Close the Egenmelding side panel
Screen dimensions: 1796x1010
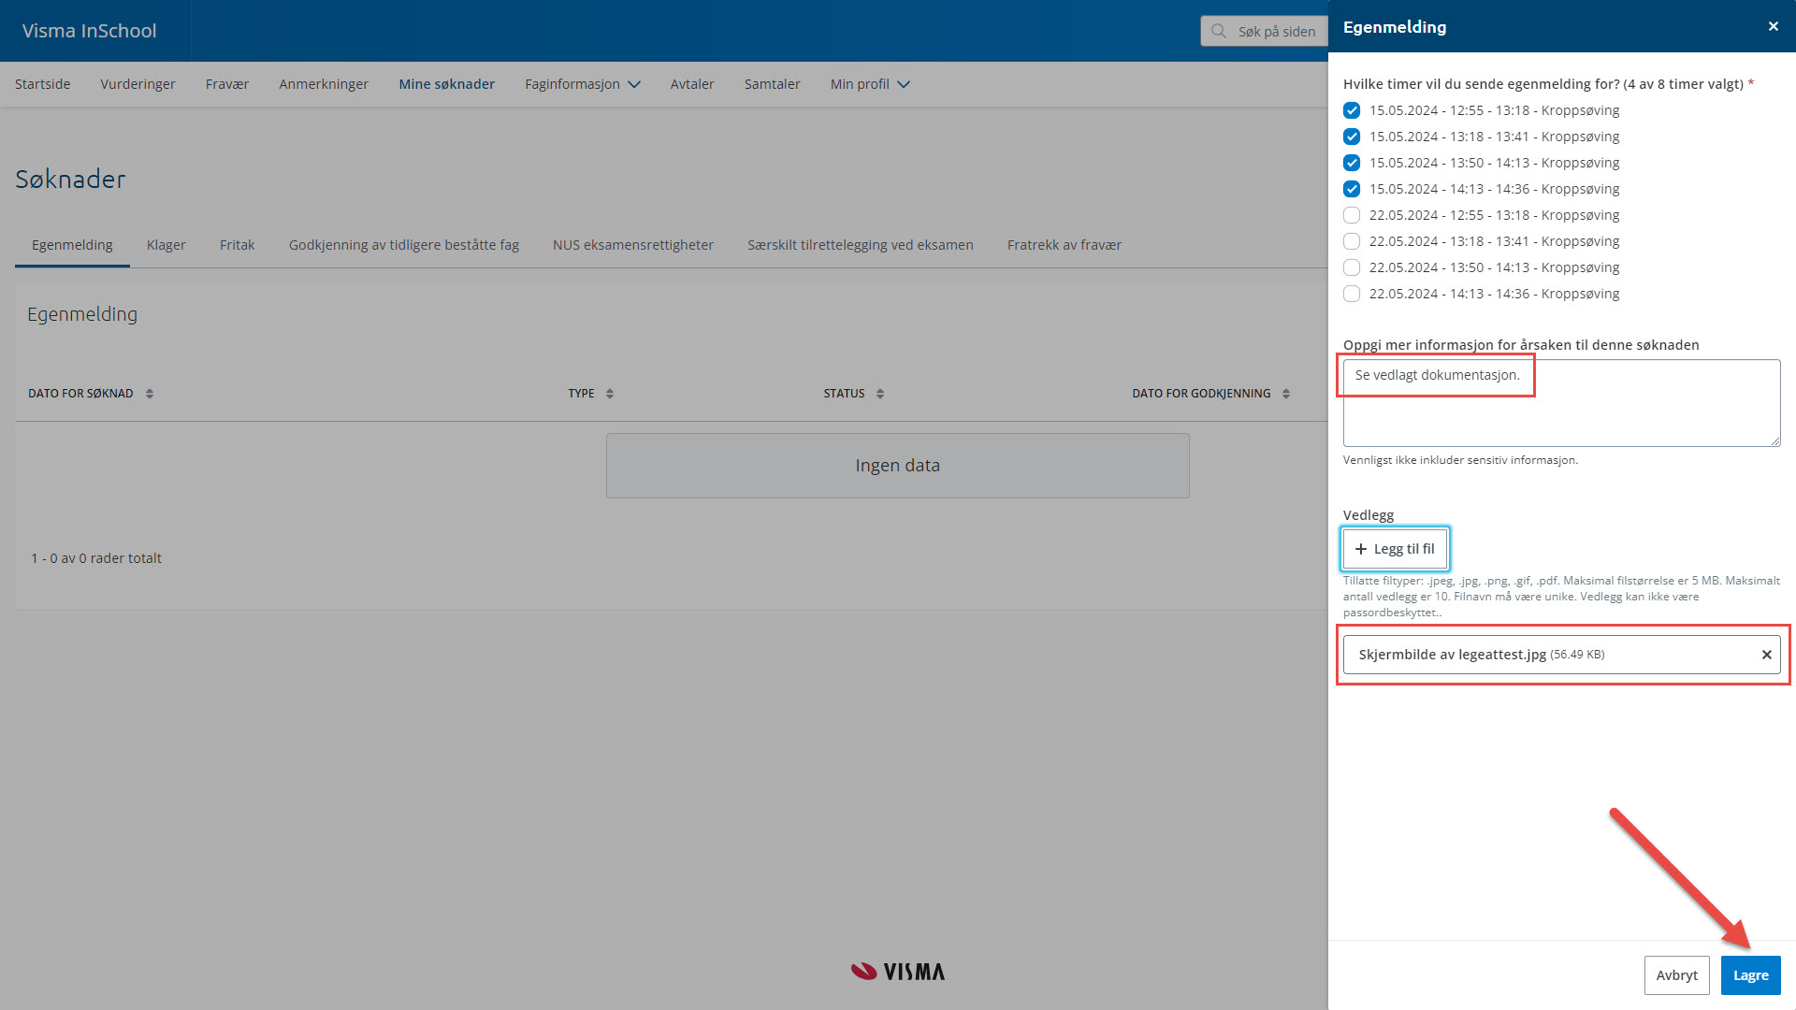pos(1773,26)
